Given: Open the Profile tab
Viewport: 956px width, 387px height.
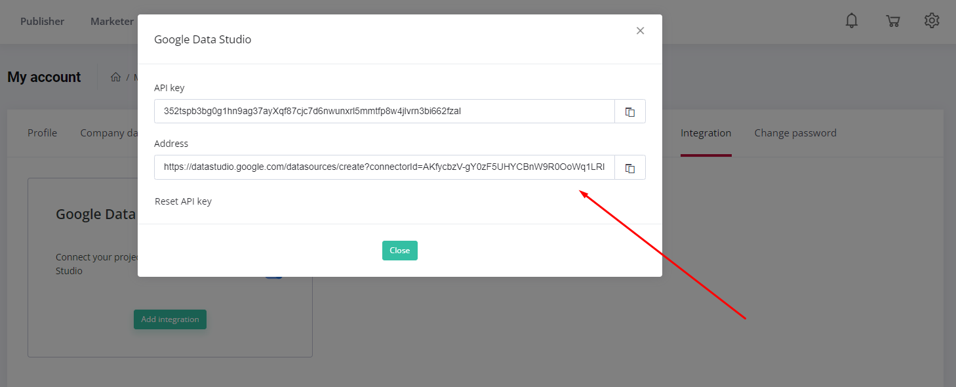Looking at the screenshot, I should point(42,133).
